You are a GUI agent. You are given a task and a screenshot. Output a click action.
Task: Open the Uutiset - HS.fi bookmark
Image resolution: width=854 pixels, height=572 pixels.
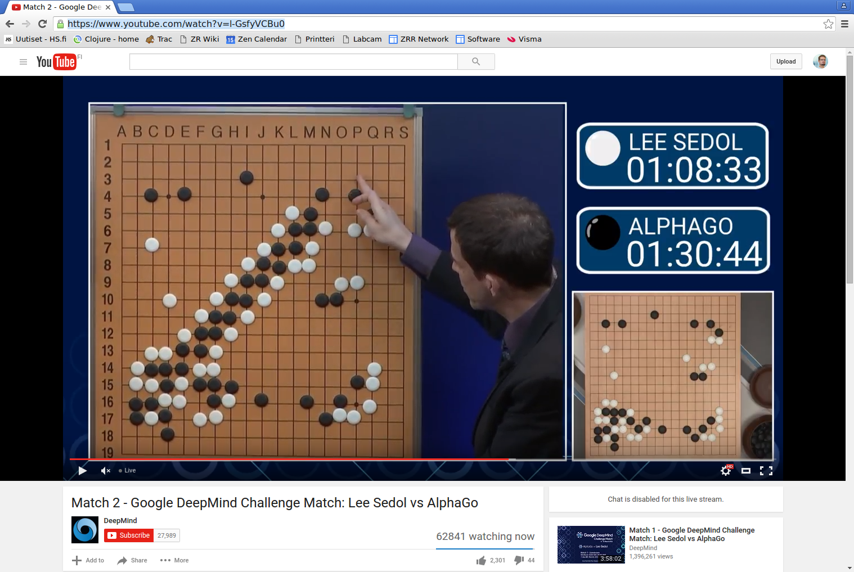pyautogui.click(x=35, y=39)
